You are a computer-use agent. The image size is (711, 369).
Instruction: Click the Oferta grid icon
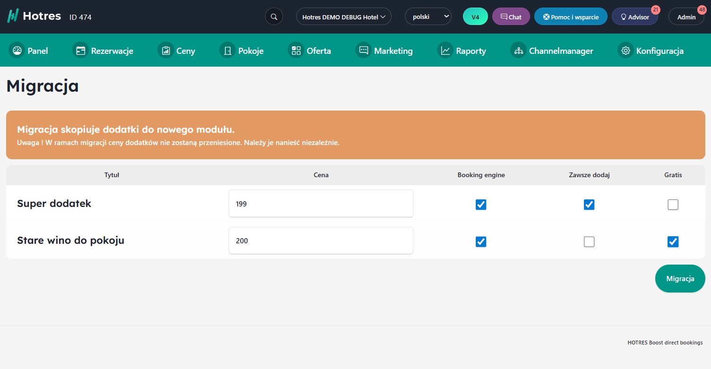click(x=296, y=51)
